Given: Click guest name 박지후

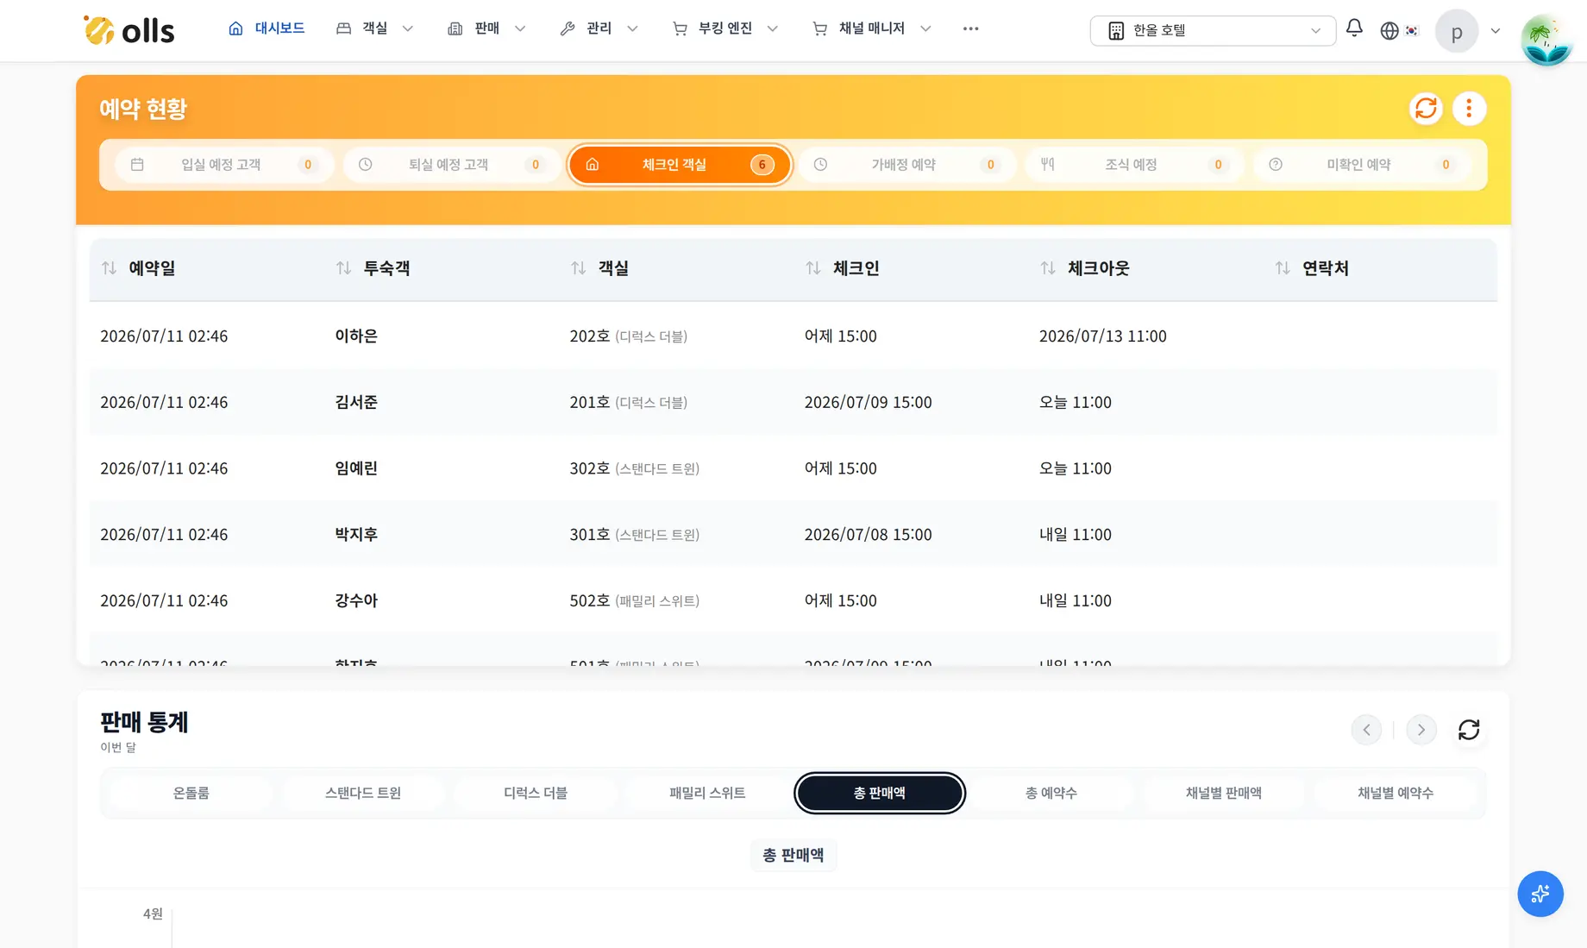Looking at the screenshot, I should tap(356, 535).
